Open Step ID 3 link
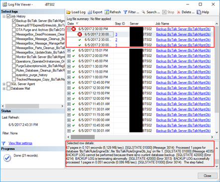The height and width of the screenshot is (182, 220). pos(116,34)
